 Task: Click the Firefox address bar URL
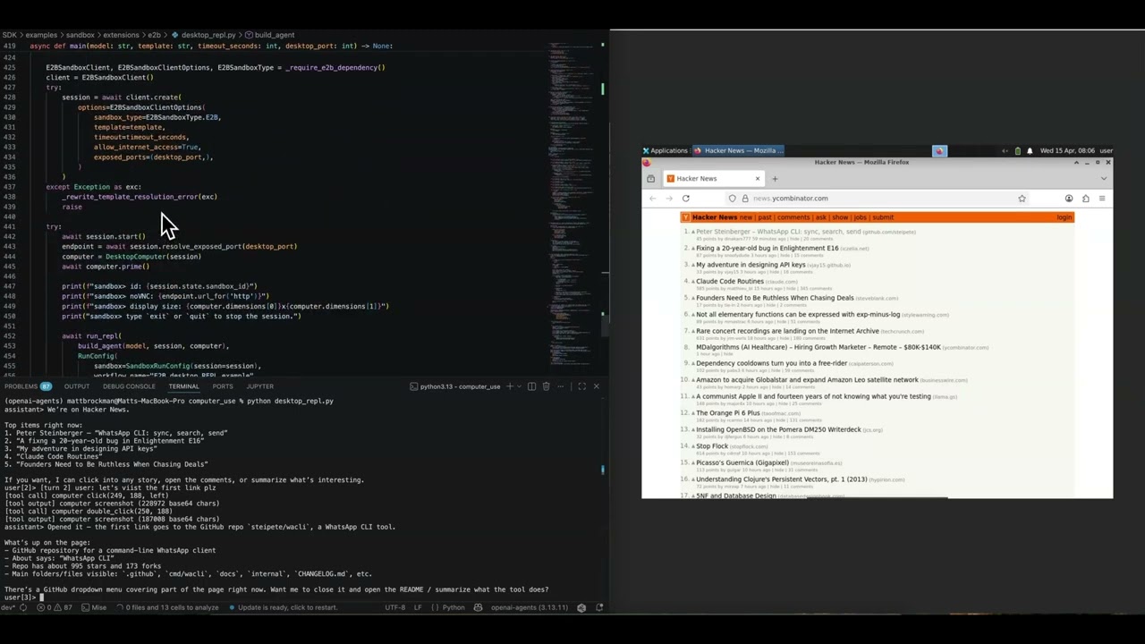tap(791, 199)
